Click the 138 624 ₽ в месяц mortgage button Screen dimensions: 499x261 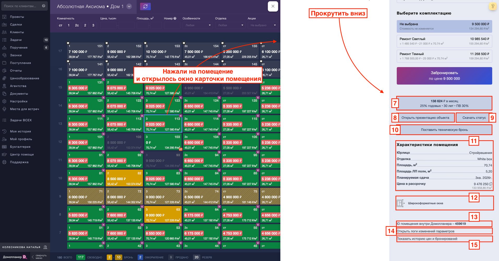point(444,103)
